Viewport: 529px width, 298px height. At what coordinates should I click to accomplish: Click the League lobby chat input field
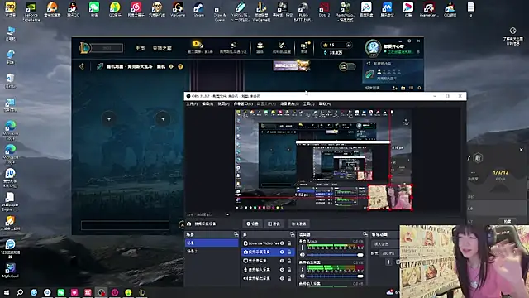125,225
